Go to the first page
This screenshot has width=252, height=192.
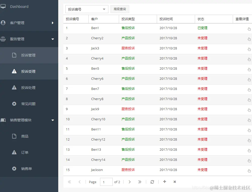tap(69, 182)
